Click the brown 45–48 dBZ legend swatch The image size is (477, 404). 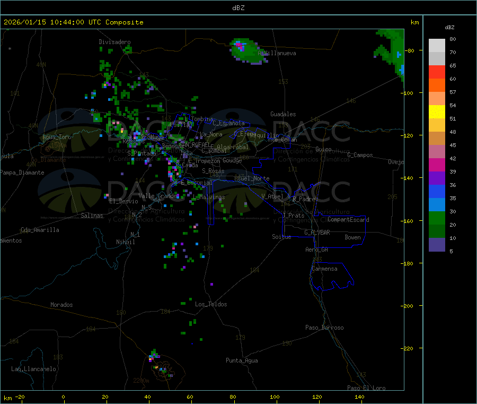437,139
